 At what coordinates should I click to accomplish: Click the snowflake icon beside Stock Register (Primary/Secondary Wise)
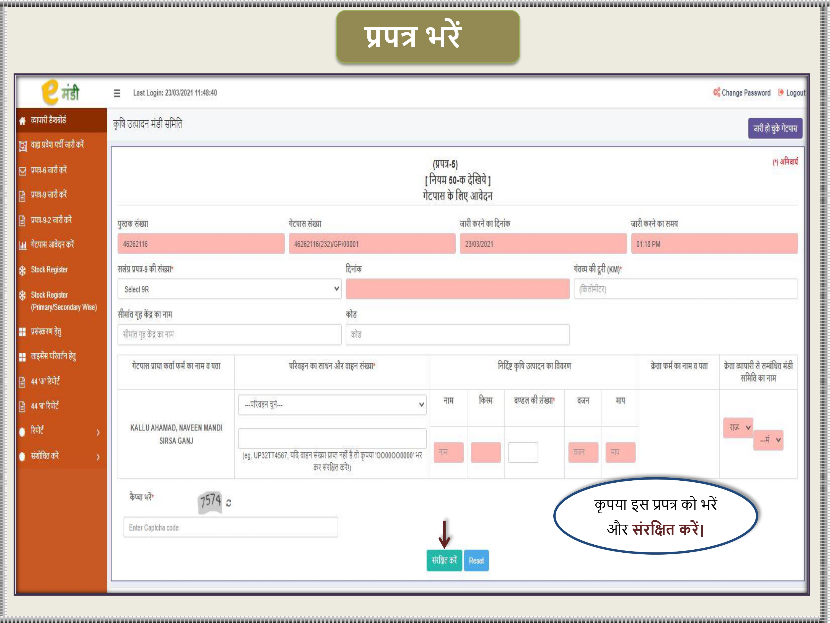22,295
